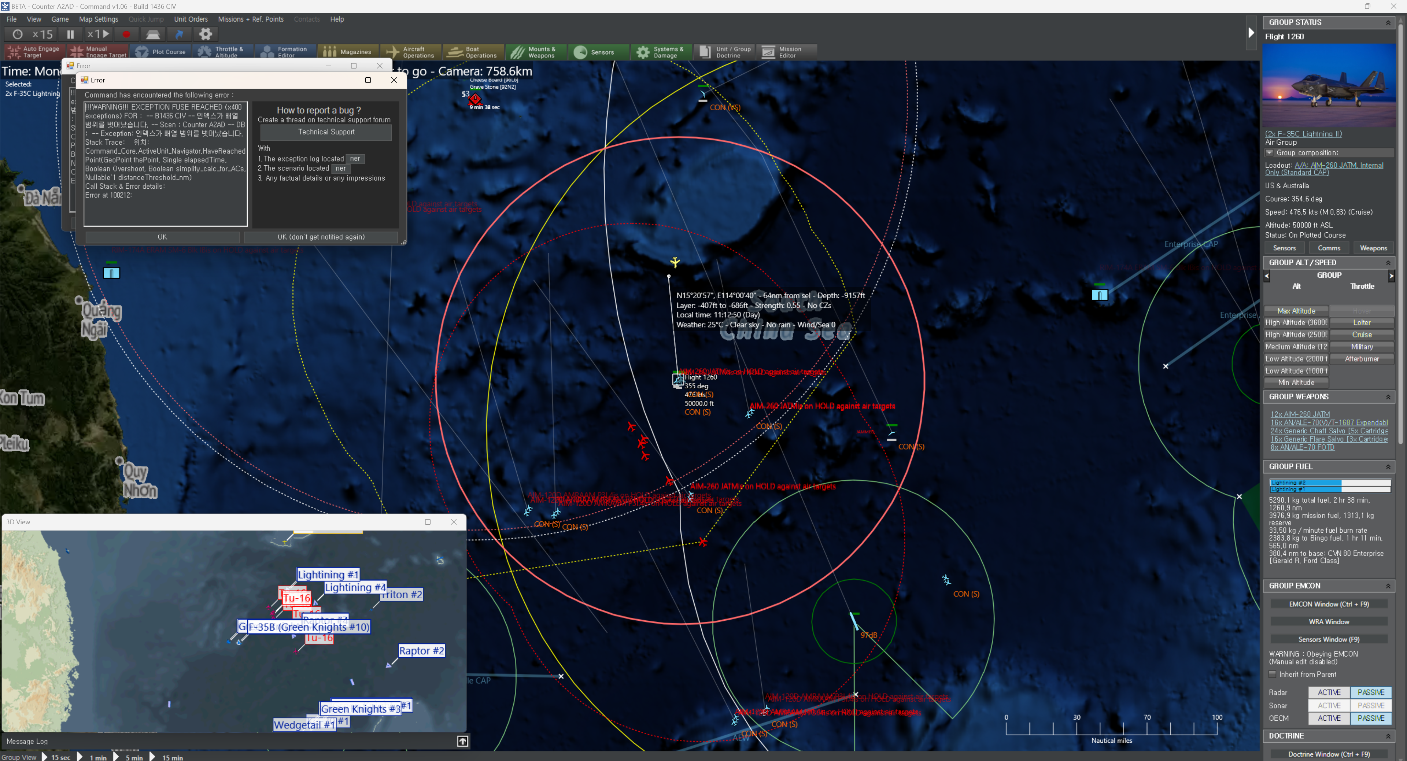Expand the Group composition dropdown
The height and width of the screenshot is (761, 1407).
click(1269, 153)
